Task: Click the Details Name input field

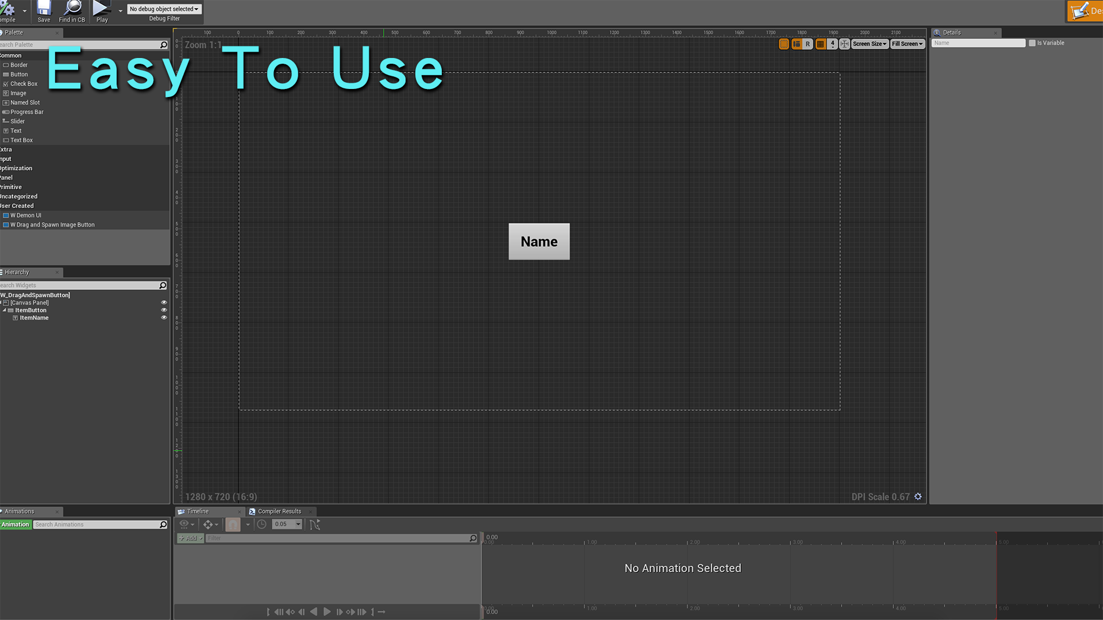Action: click(x=978, y=43)
